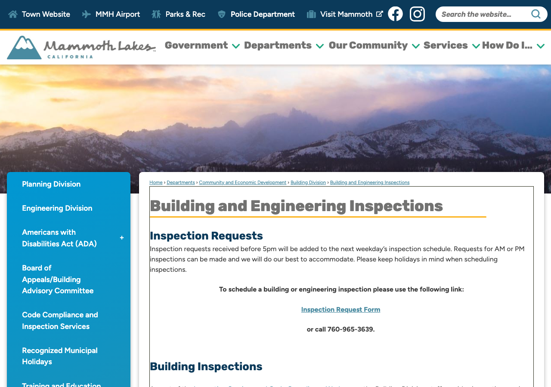This screenshot has height=387, width=551.
Task: Expand the Departments menu chevron
Action: pos(320,46)
